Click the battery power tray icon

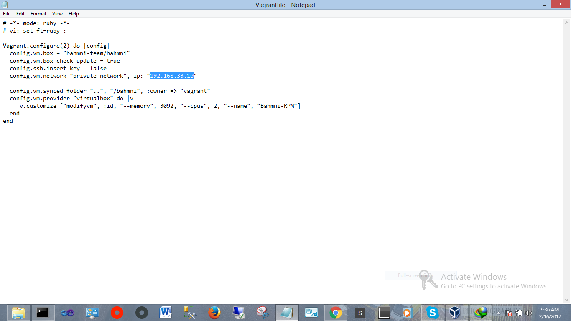pos(519,313)
